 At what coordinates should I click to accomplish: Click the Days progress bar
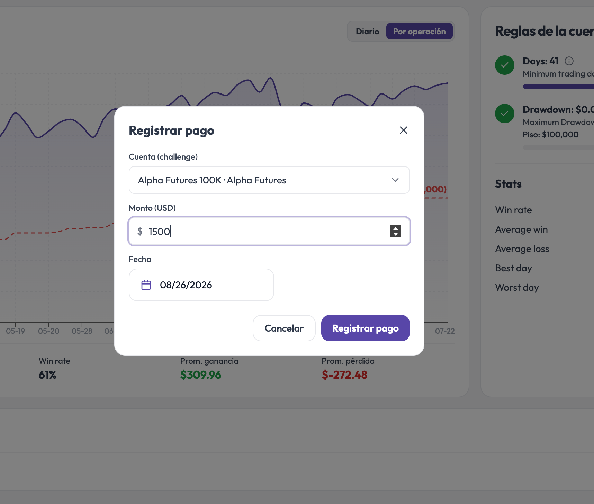click(x=558, y=87)
